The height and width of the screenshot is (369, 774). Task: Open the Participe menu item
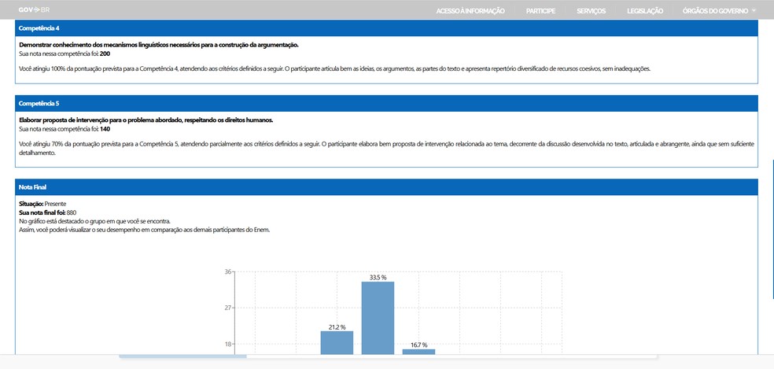click(540, 11)
